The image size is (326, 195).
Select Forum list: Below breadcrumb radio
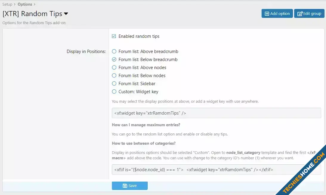[114, 60]
